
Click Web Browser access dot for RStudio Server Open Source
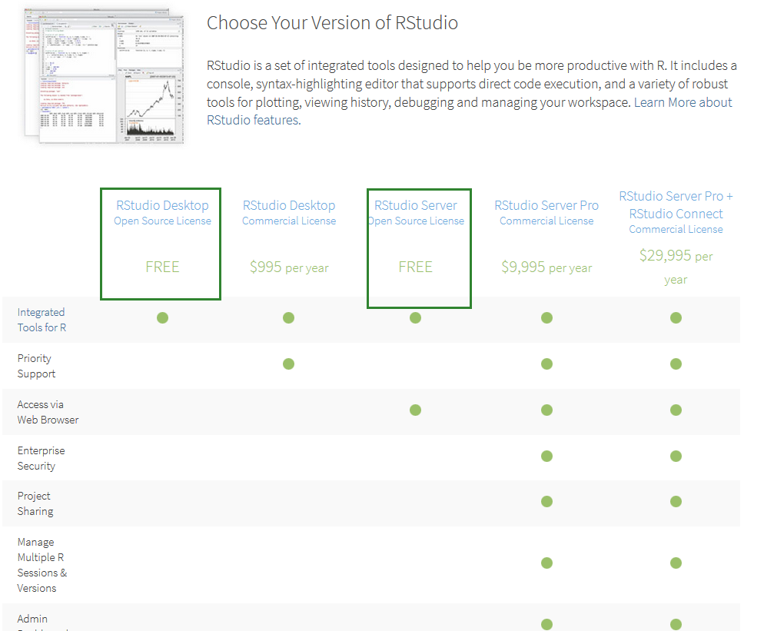click(x=415, y=410)
